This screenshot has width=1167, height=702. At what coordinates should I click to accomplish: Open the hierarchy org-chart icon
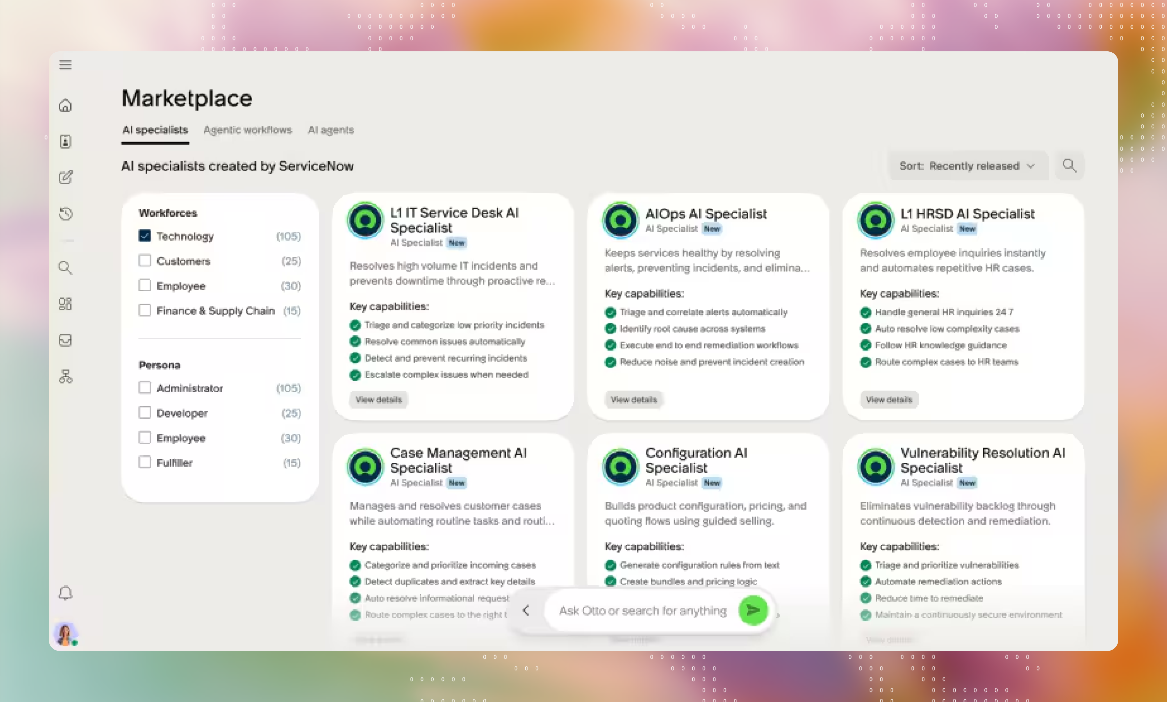65,377
